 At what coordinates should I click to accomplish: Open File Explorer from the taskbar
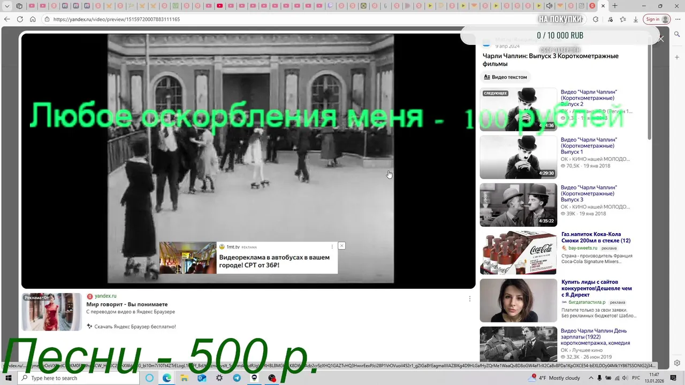[x=184, y=378]
